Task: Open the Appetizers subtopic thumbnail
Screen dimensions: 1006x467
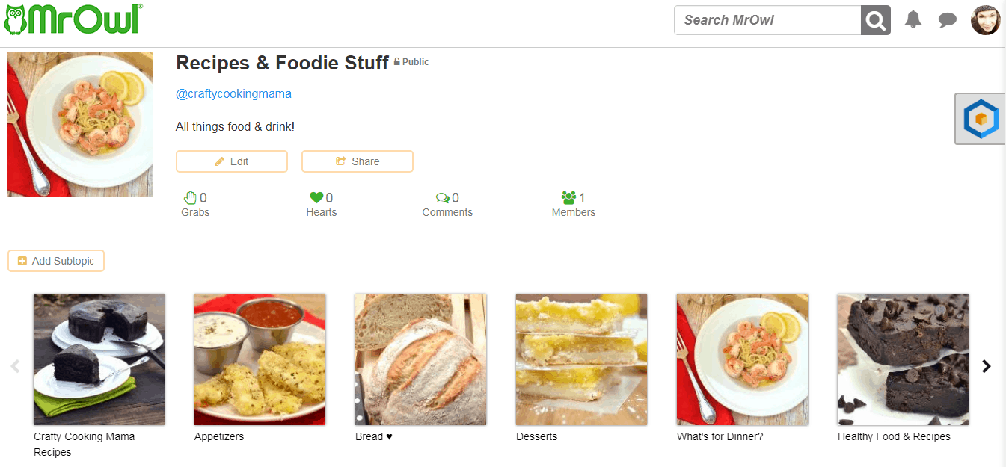Action: tap(260, 359)
